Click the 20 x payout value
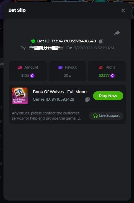Viewport: 134px width, 203px height. click(x=68, y=75)
